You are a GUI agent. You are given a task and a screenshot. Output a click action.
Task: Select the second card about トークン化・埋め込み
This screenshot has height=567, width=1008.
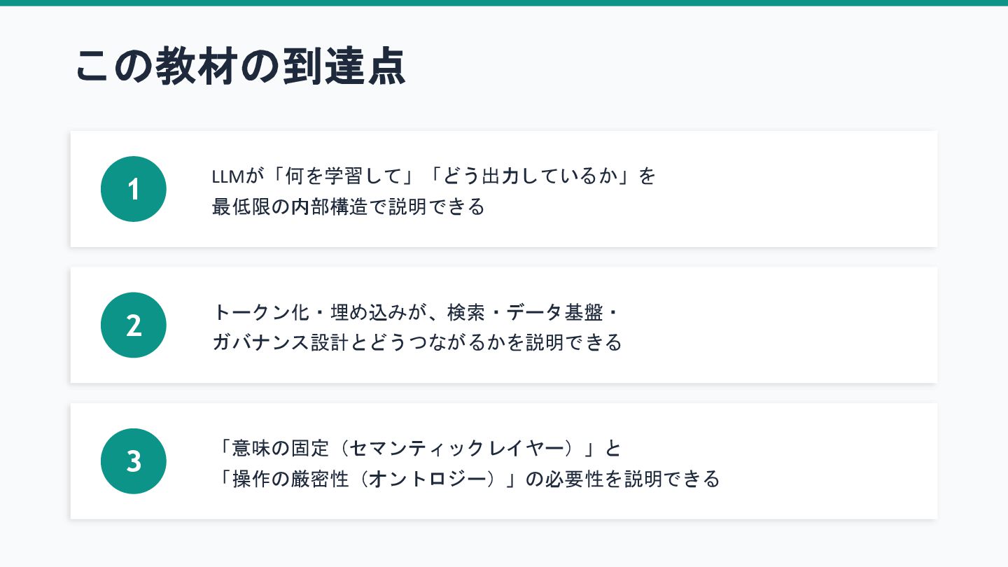[504, 325]
